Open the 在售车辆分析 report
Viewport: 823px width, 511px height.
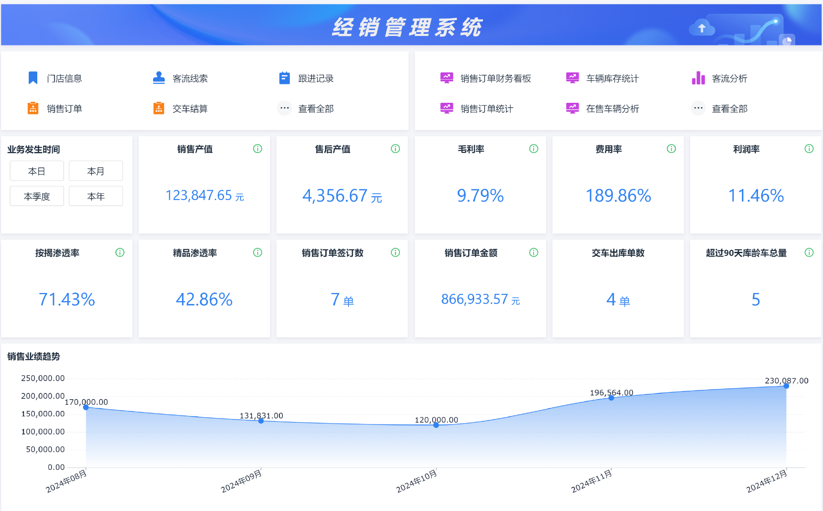(x=612, y=109)
